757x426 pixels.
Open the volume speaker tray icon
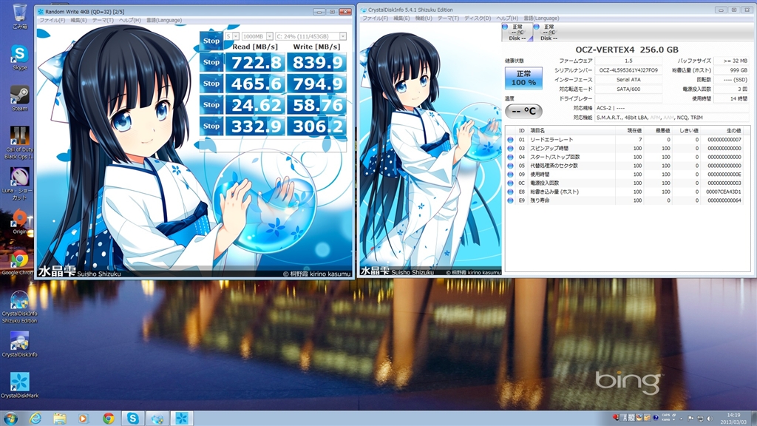709,419
